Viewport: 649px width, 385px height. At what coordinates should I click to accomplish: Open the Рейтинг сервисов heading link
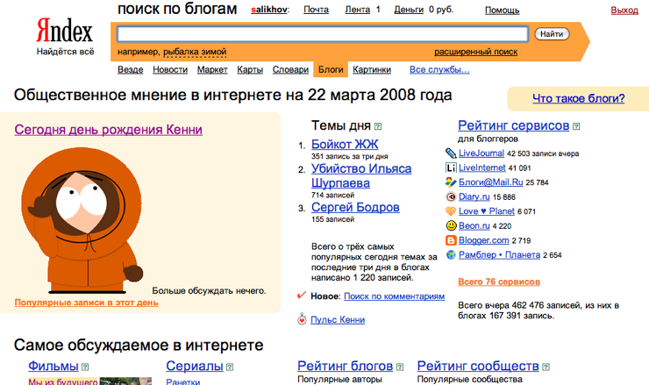tap(514, 125)
